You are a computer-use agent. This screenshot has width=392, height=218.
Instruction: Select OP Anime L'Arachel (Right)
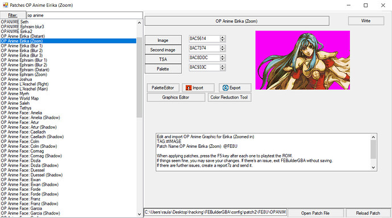[x=68, y=84]
